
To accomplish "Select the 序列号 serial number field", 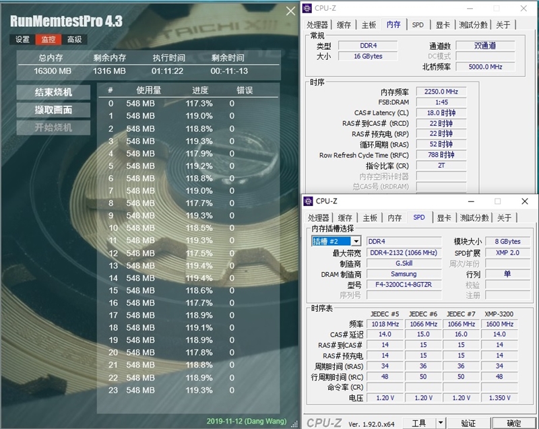I will click(x=404, y=294).
